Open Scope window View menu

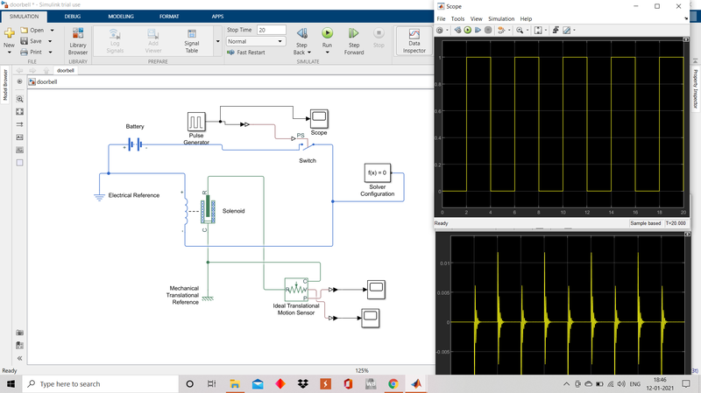(x=476, y=18)
